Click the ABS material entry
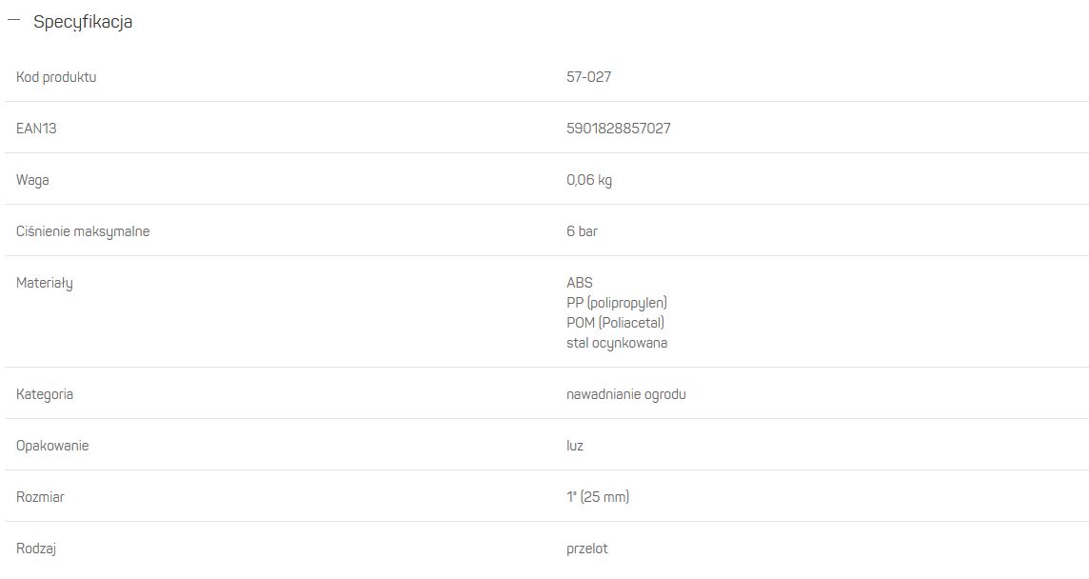 tap(579, 282)
